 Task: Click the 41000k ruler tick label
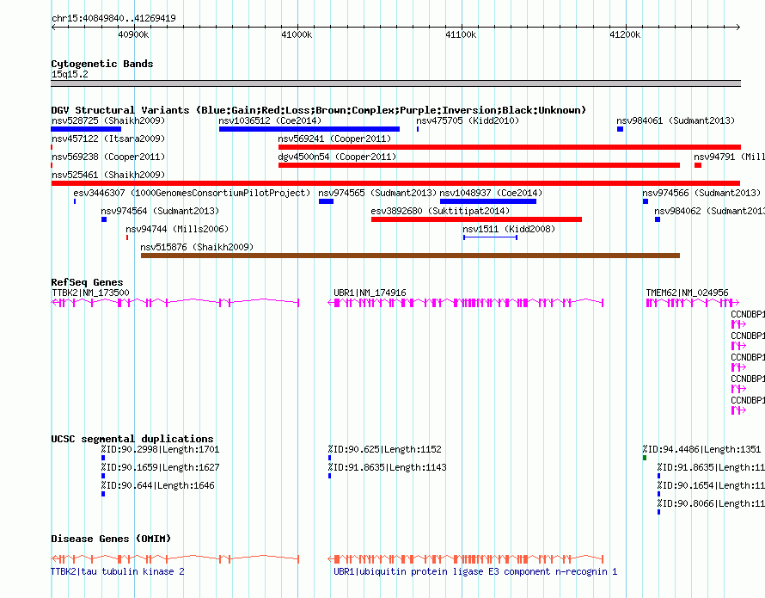click(x=297, y=34)
